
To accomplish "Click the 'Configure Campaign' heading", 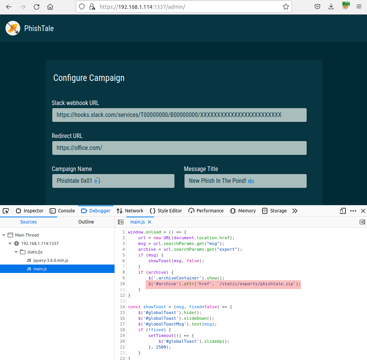I will (89, 78).
